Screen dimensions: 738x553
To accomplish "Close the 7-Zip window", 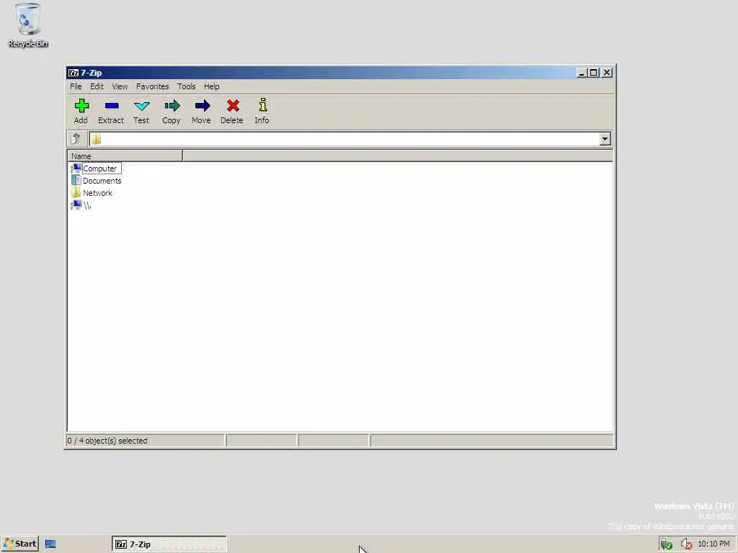I will point(607,73).
